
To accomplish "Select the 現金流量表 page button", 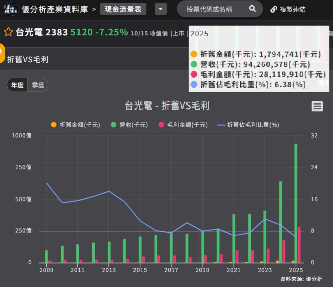I will [x=123, y=9].
